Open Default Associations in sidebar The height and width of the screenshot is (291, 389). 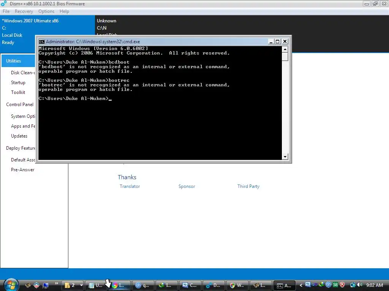23,160
